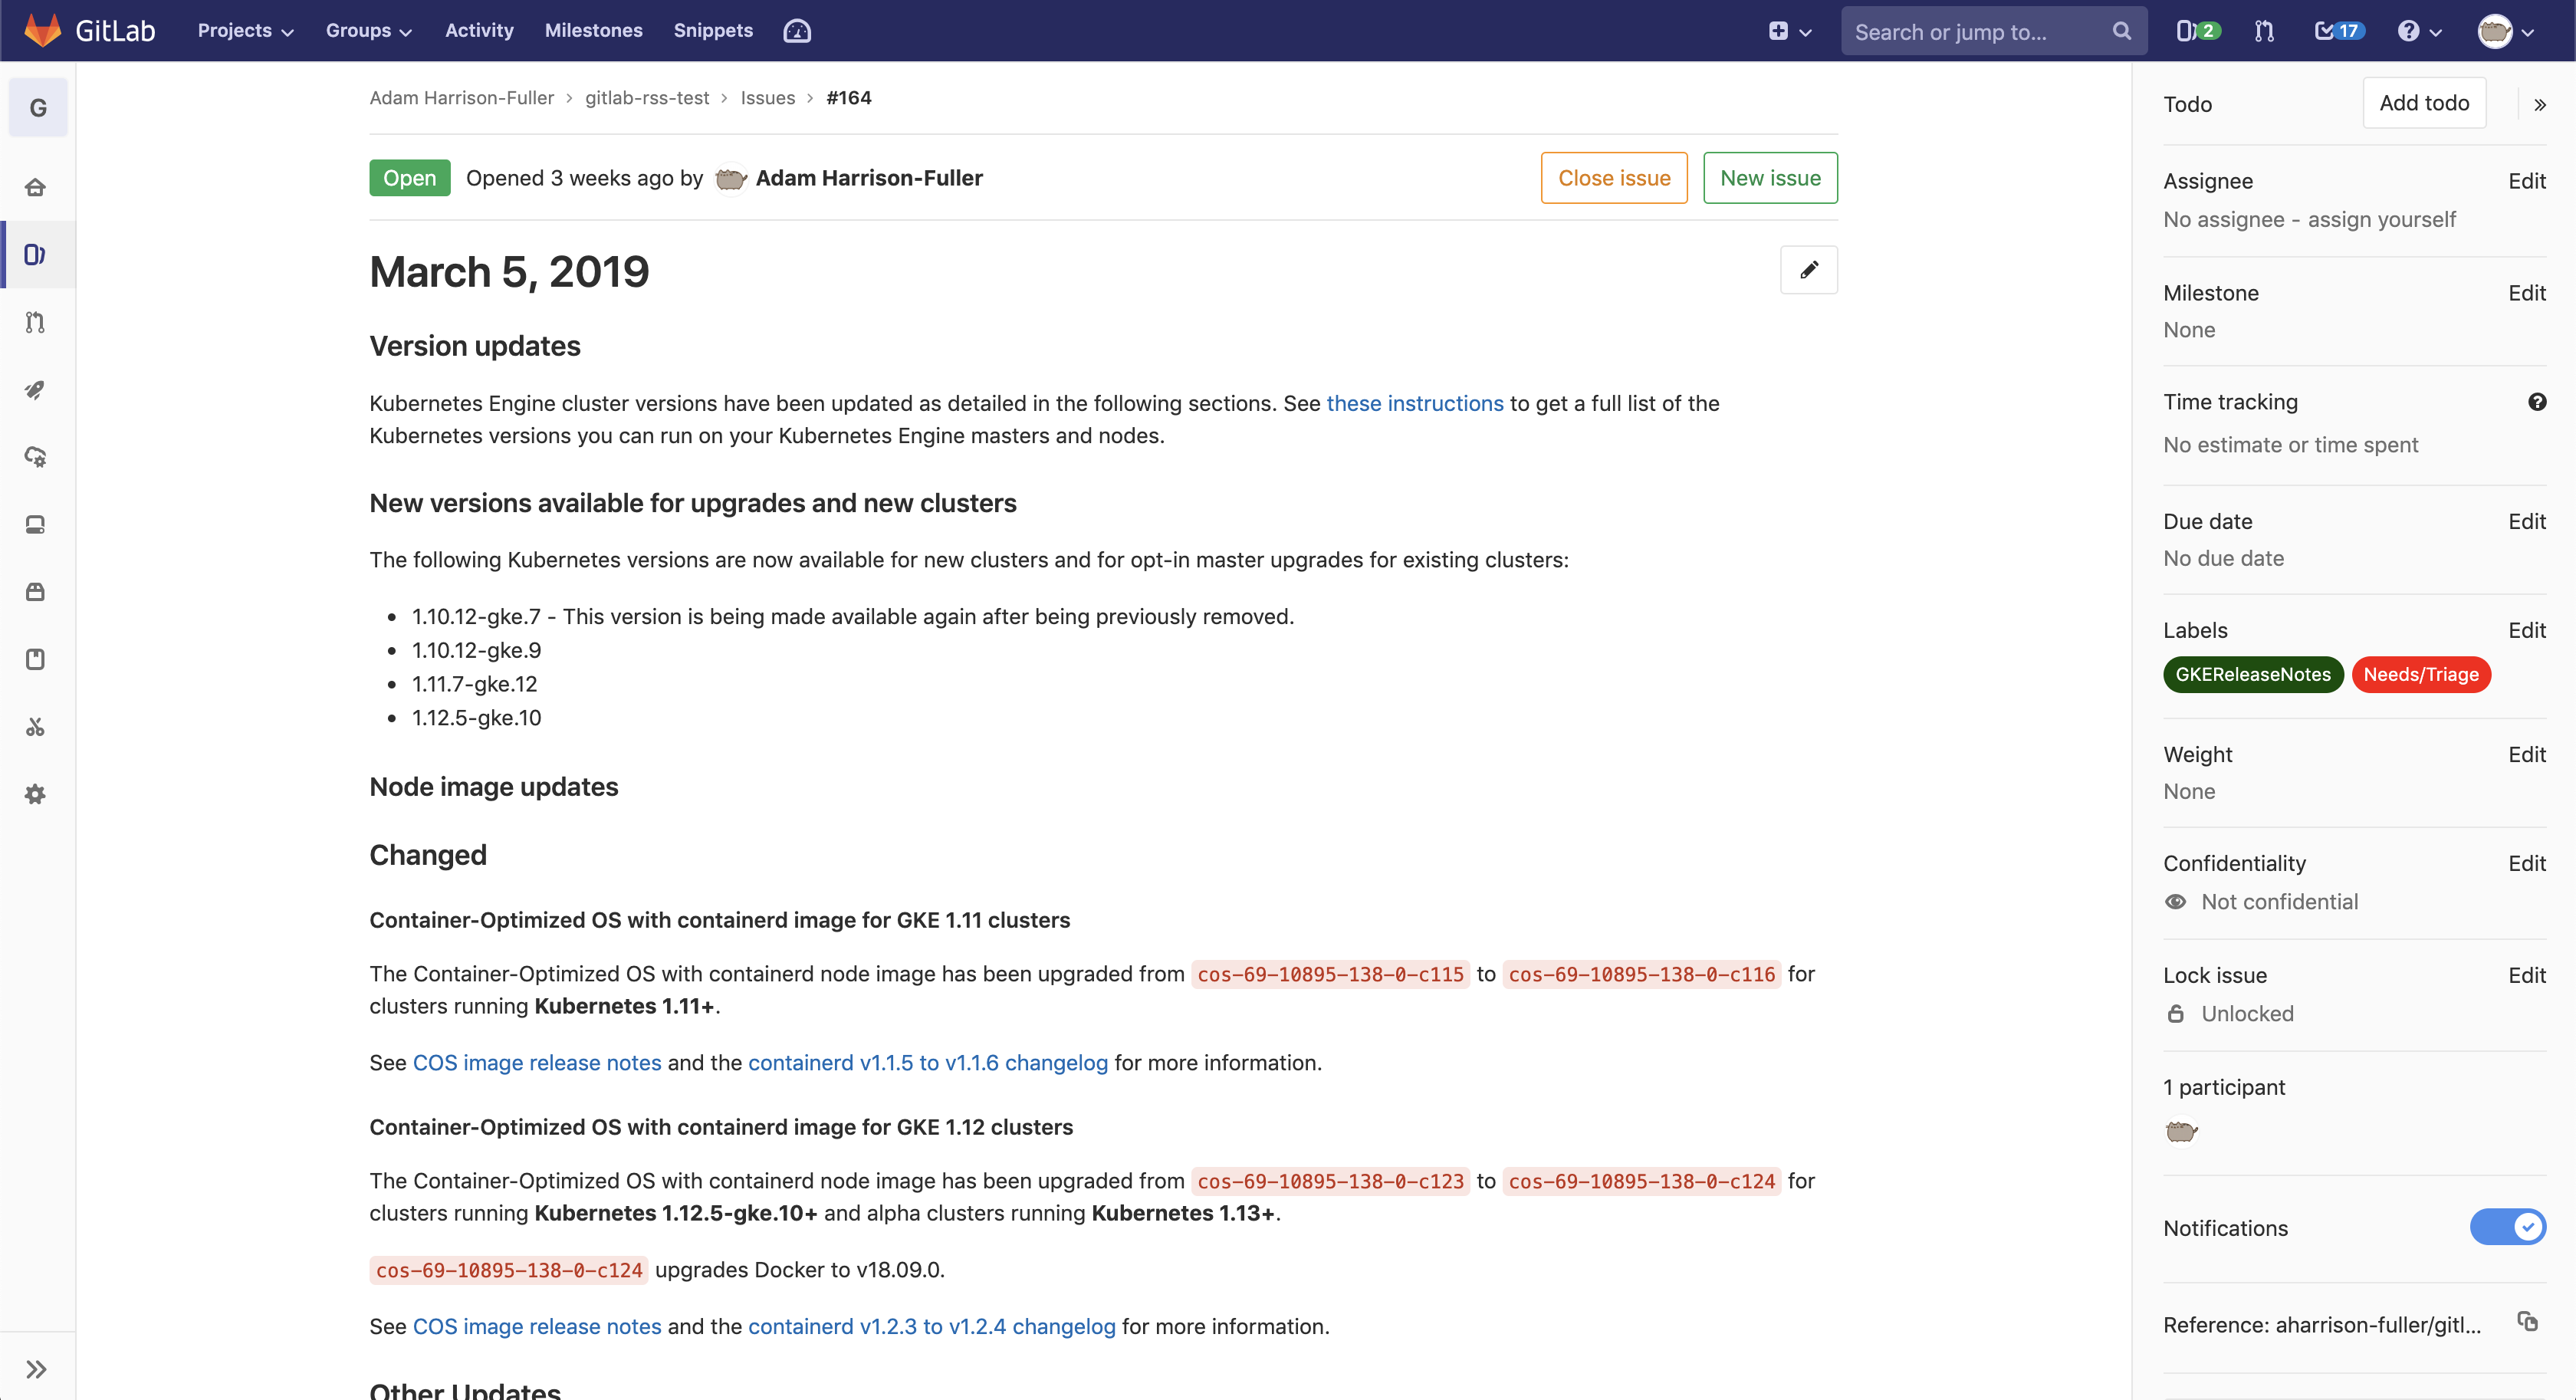
Task: Open the Help question mark dropdown
Action: point(2419,31)
